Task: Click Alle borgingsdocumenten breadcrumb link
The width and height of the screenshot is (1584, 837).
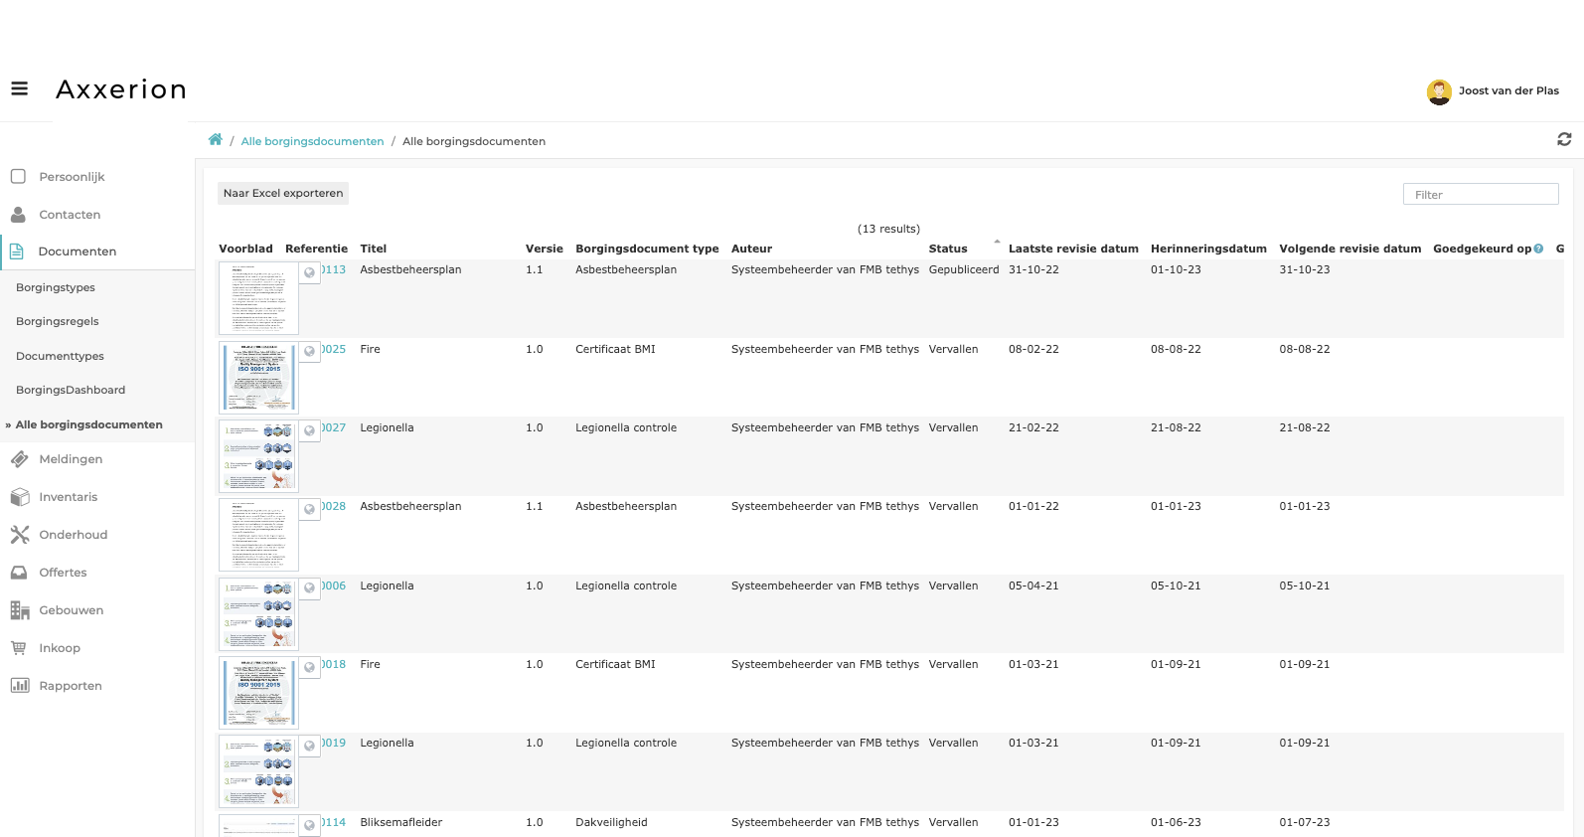Action: (312, 141)
